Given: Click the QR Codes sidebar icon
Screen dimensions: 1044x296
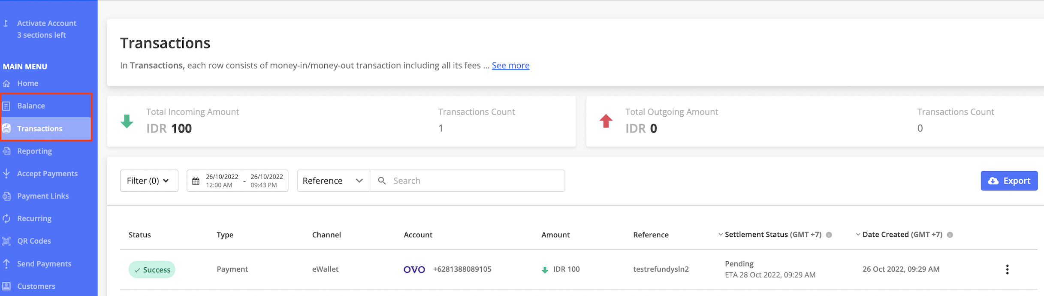Looking at the screenshot, I should 6,241.
